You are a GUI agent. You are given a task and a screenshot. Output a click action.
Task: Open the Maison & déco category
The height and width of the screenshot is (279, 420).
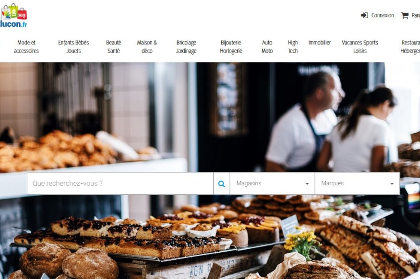147,46
